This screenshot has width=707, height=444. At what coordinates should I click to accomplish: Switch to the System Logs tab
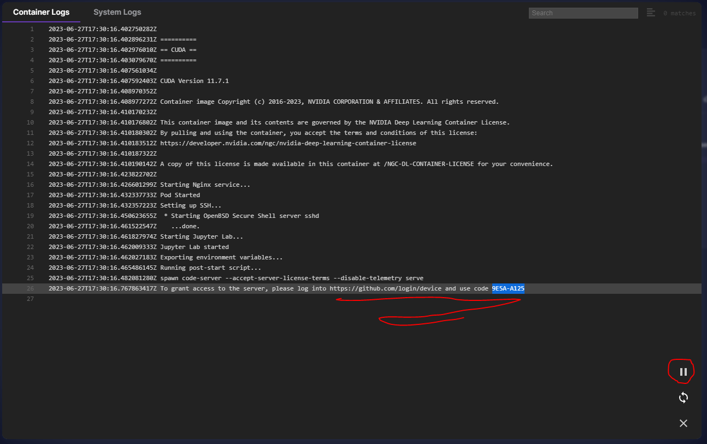pyautogui.click(x=117, y=12)
